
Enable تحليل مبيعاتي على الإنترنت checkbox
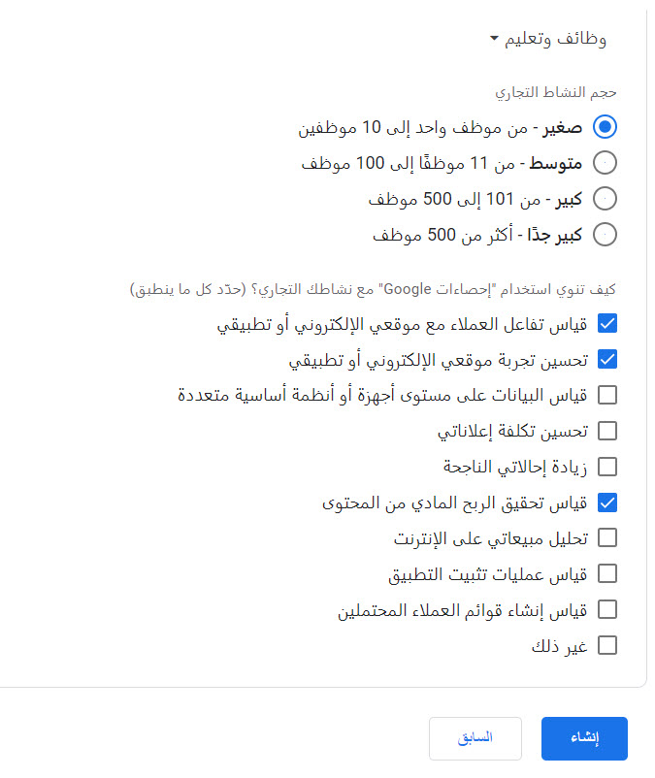(x=607, y=537)
